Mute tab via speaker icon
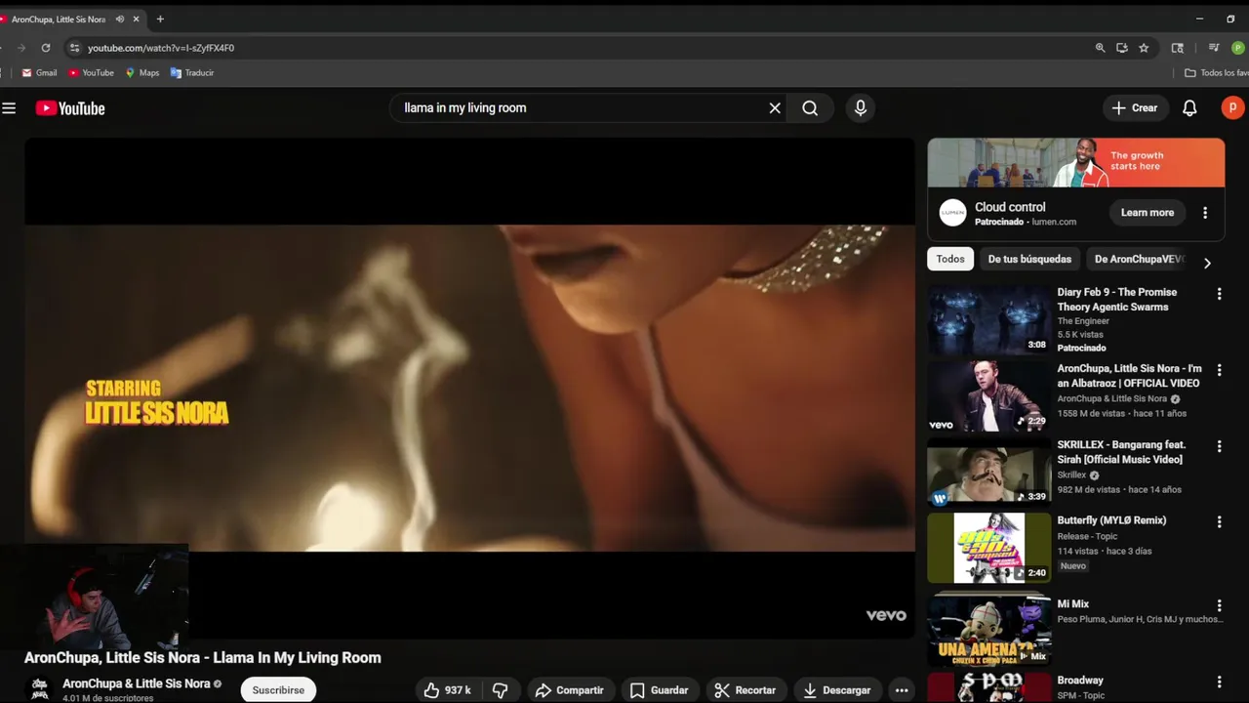The image size is (1249, 703). coord(120,20)
